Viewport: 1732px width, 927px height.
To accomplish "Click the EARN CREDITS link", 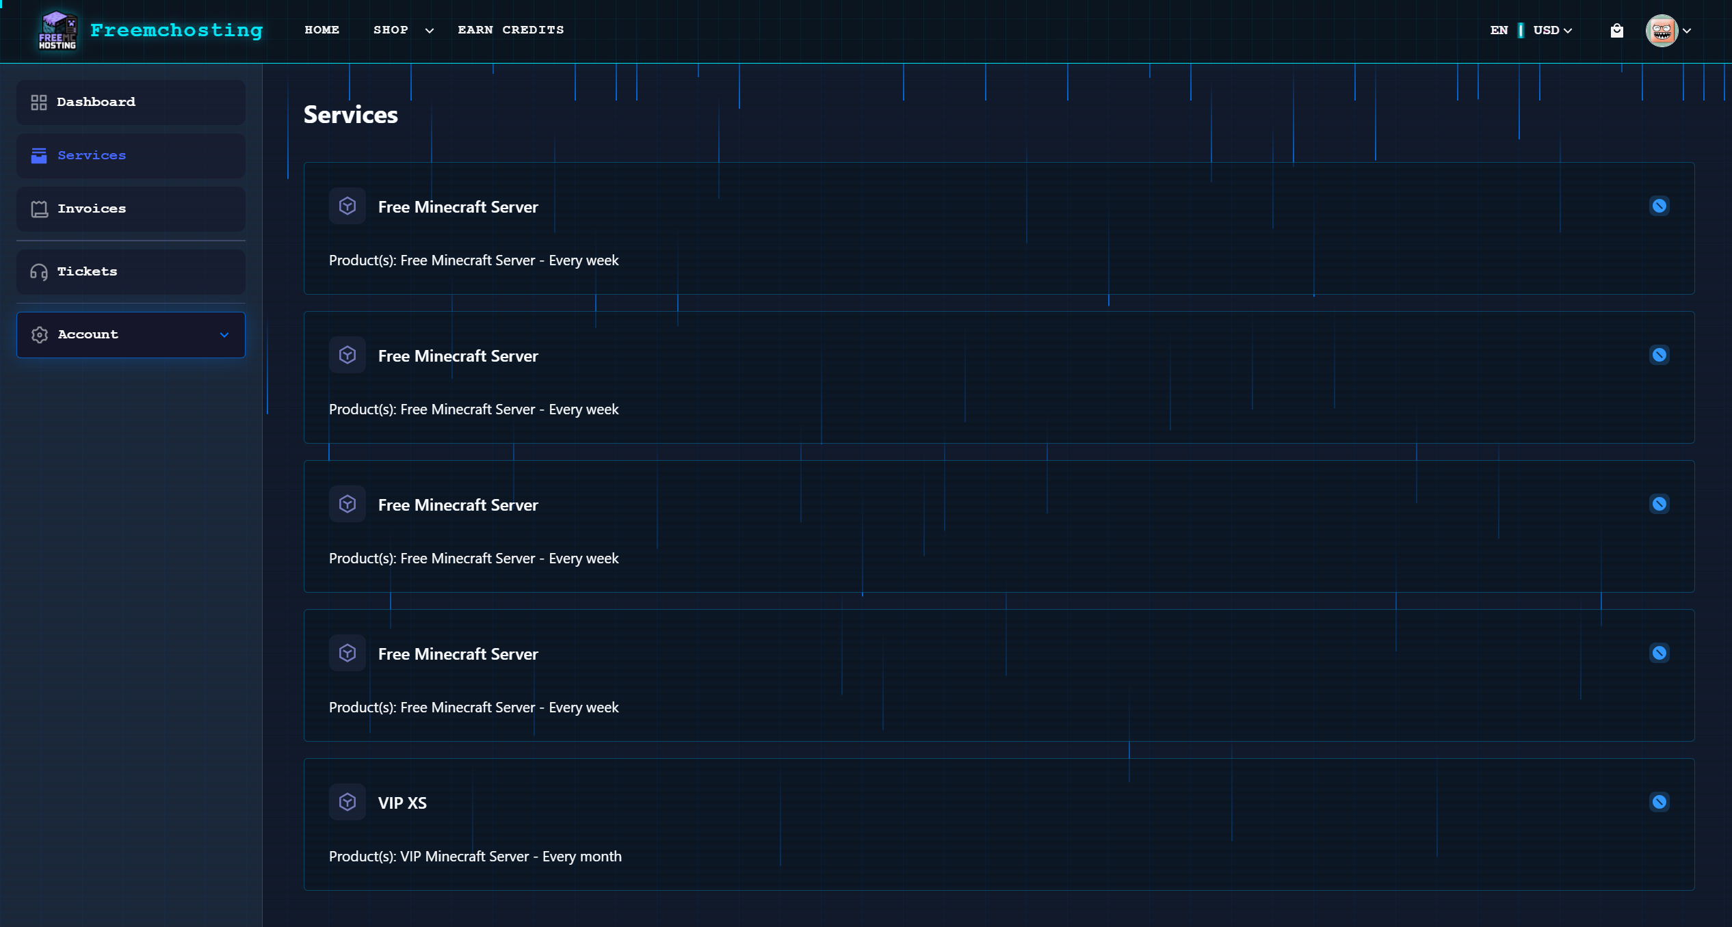I will [x=510, y=30].
